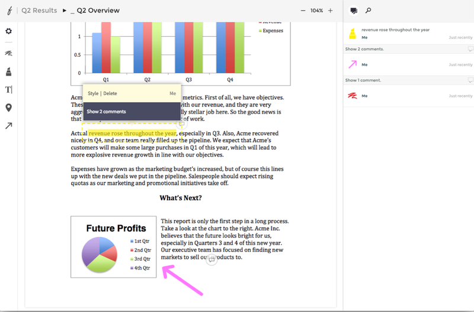Open the search magnifier icon

[x=368, y=11]
